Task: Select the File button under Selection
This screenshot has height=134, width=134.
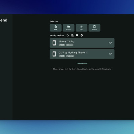Action: click(x=56, y=28)
